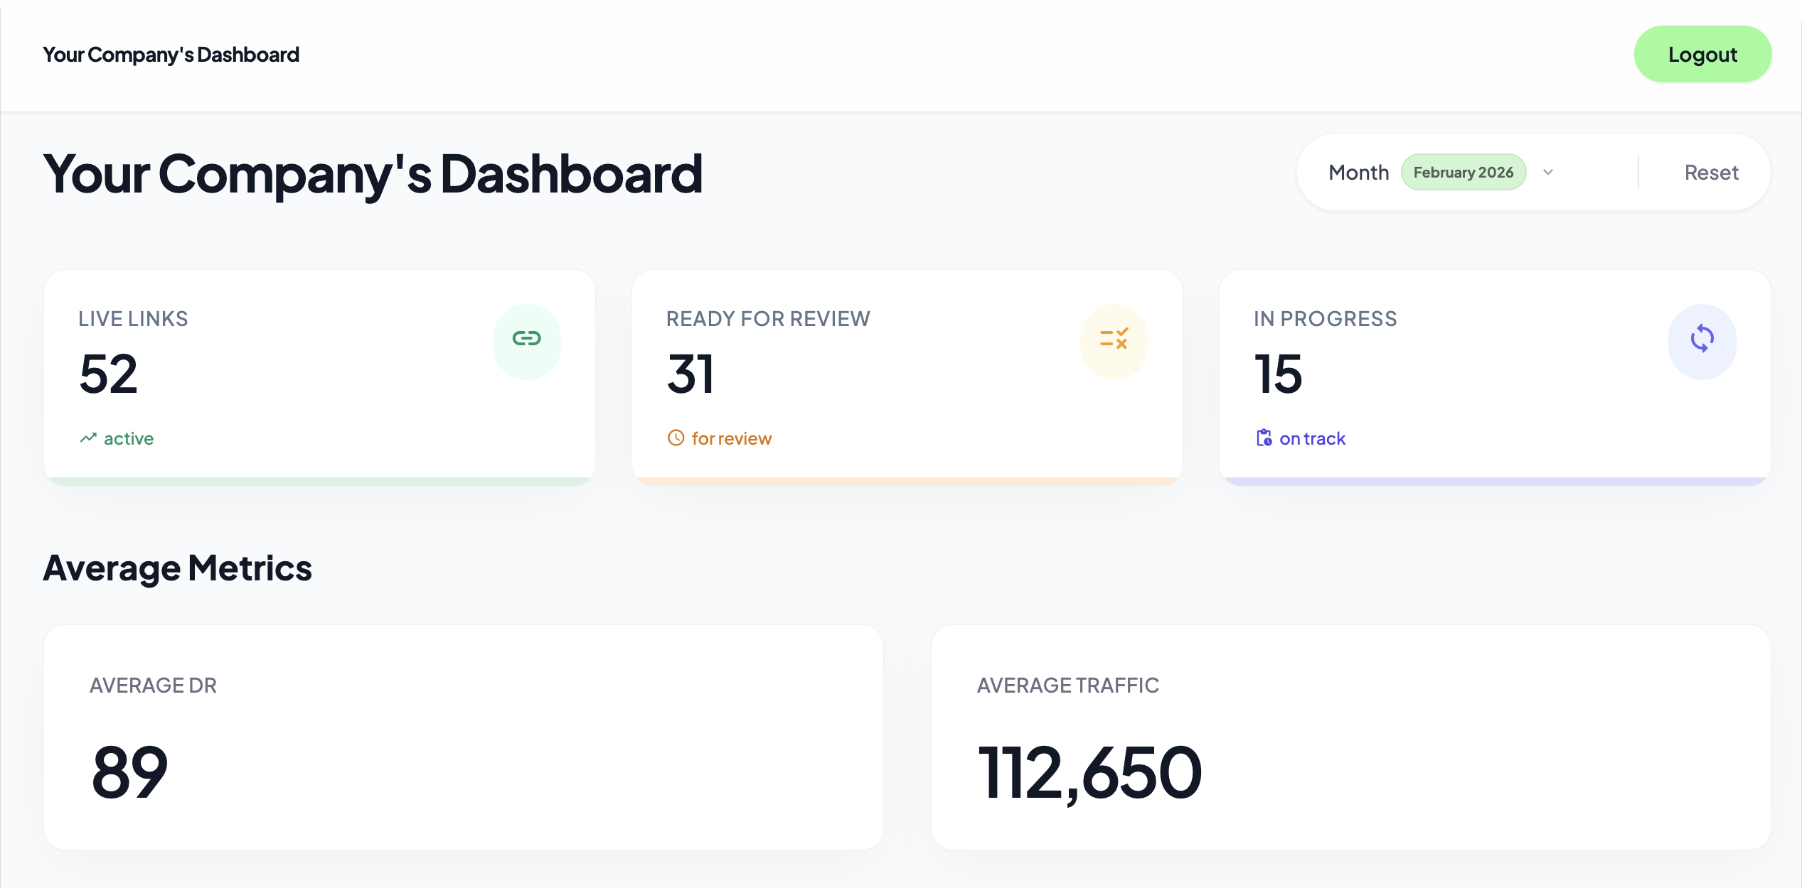The height and width of the screenshot is (888, 1802).
Task: Click the Month filter label
Action: pyautogui.click(x=1358, y=173)
